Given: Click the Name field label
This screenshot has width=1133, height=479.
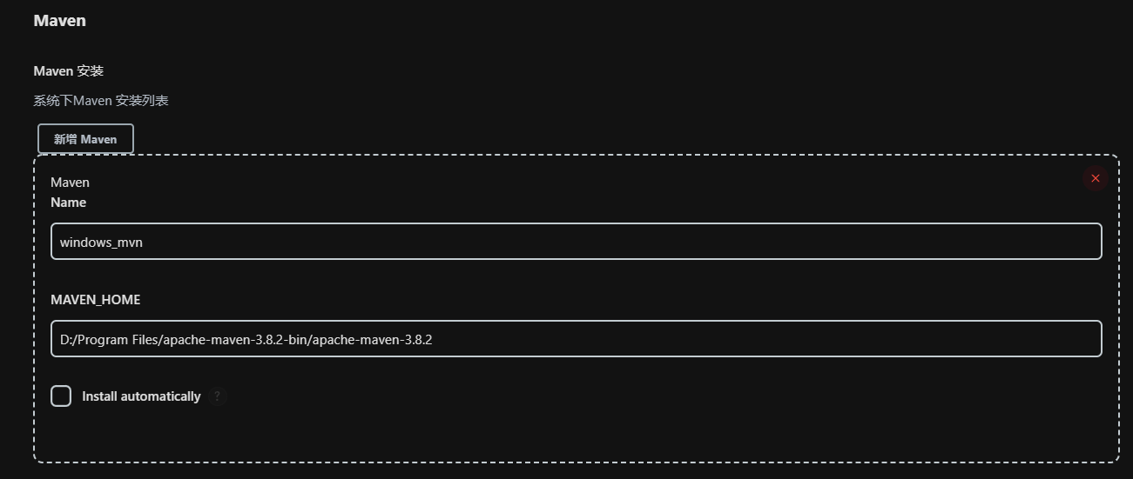Looking at the screenshot, I should tap(68, 203).
